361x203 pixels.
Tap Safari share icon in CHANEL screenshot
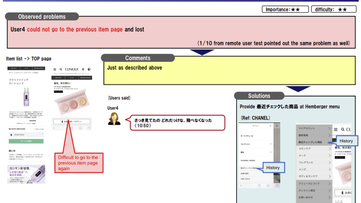coord(259,185)
